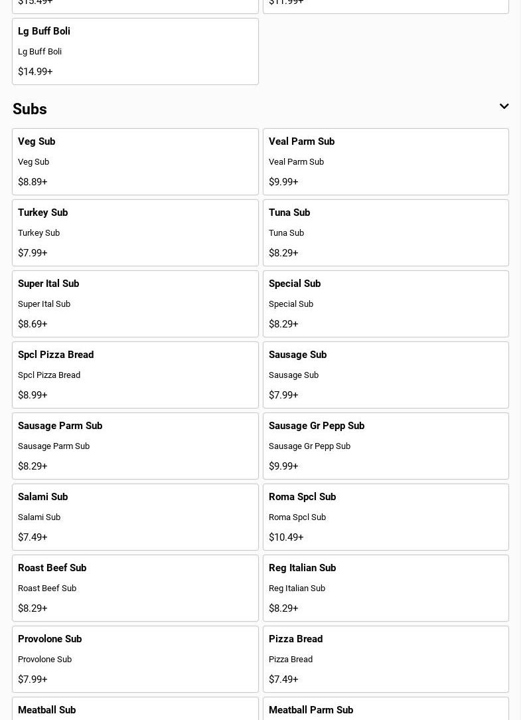Click the Pizza Bread menu card

click(x=386, y=659)
